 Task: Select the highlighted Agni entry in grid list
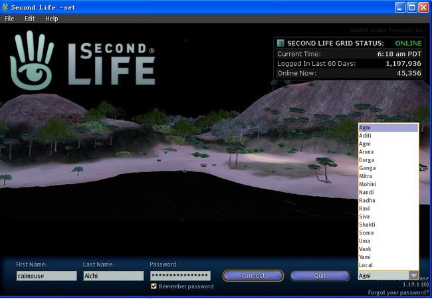click(x=388, y=128)
